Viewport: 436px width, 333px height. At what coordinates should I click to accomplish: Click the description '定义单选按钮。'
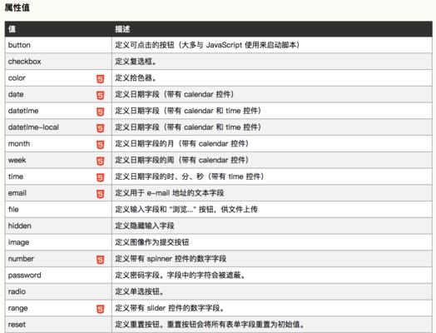point(140,291)
